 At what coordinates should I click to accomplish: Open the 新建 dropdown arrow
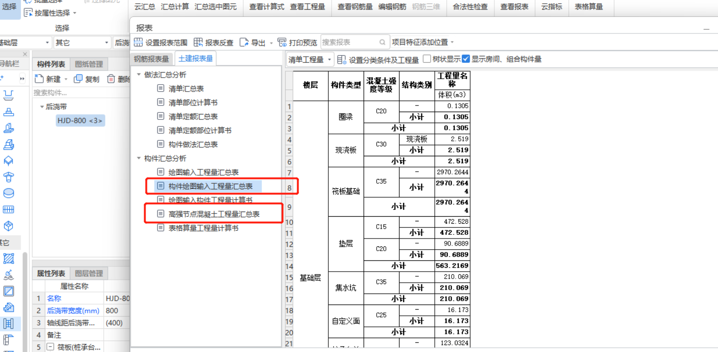[66, 80]
